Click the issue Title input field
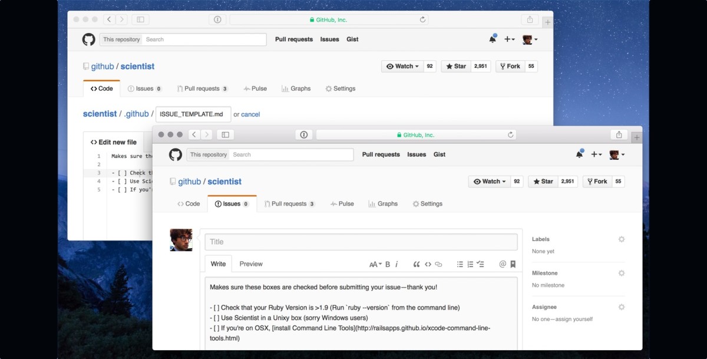The image size is (707, 359). point(361,242)
